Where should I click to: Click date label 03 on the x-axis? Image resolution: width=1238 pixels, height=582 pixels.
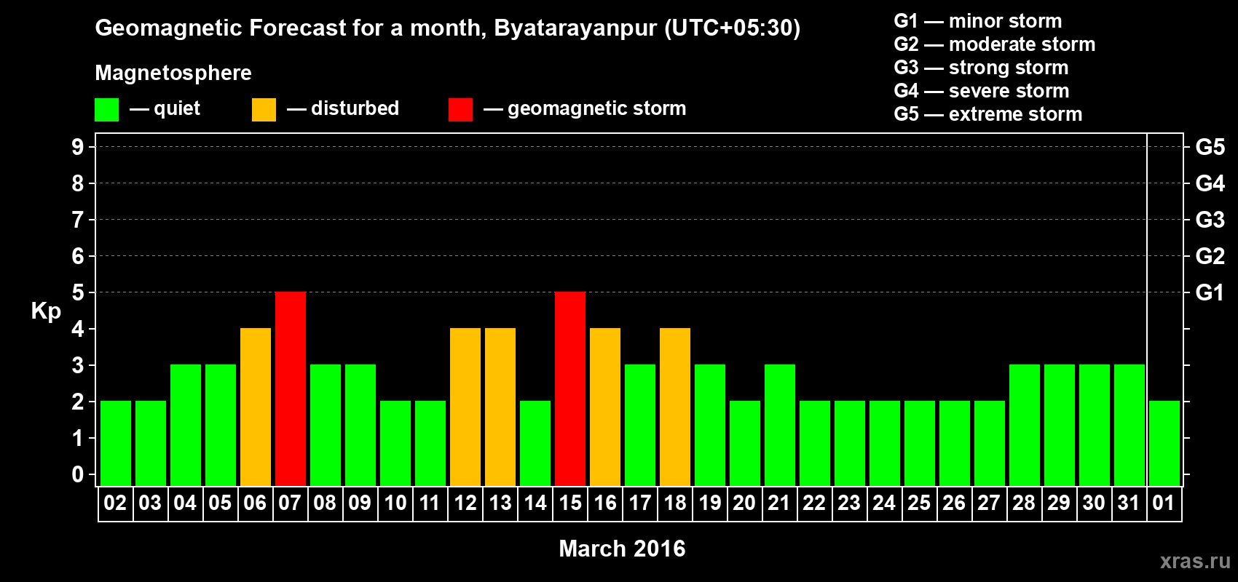(150, 503)
